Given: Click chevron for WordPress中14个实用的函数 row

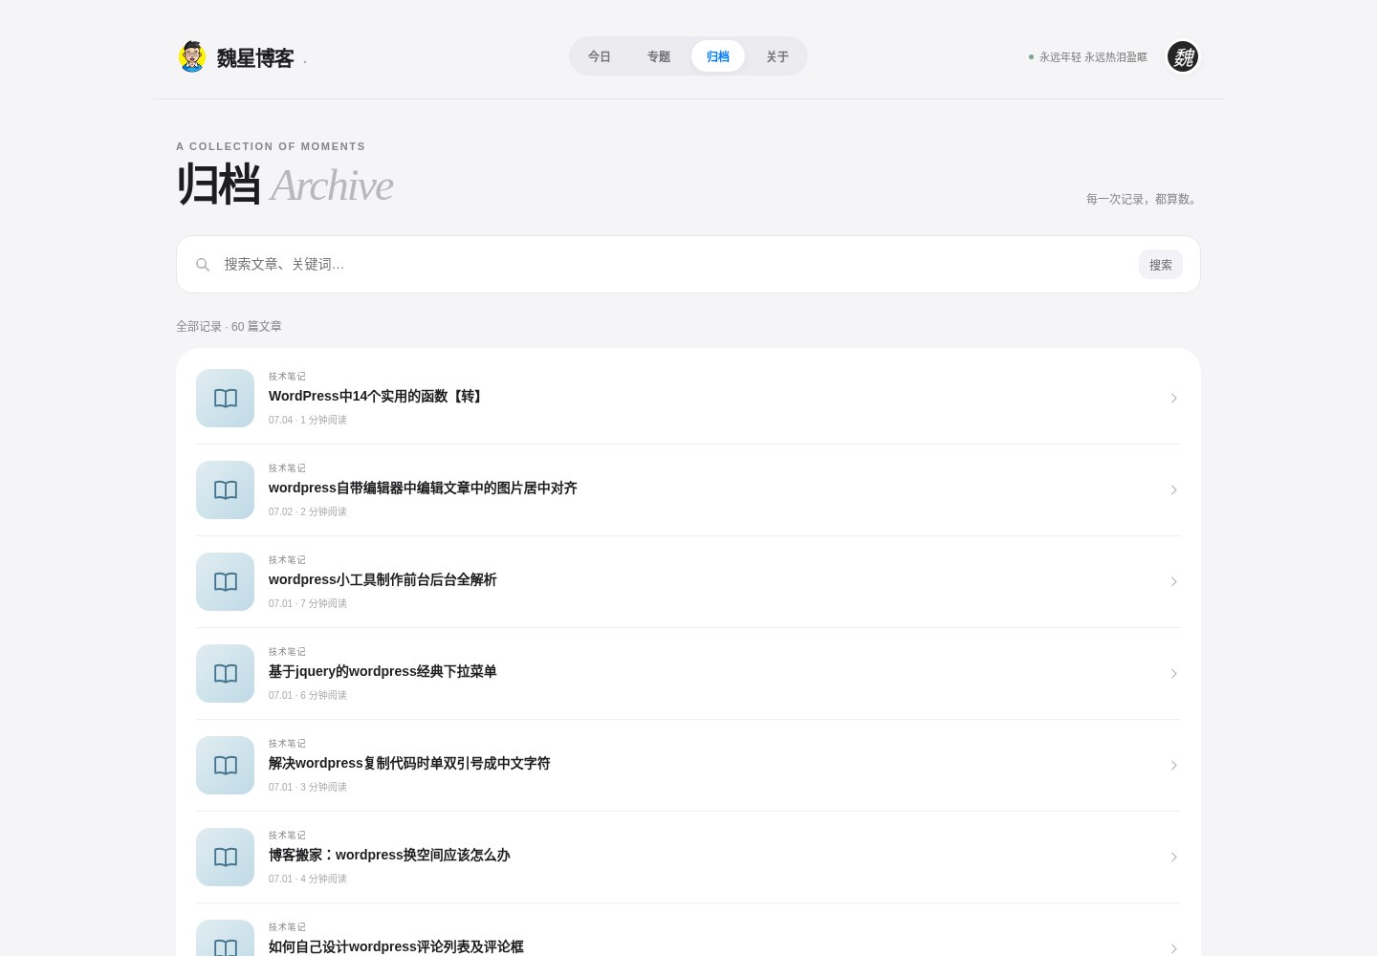Looking at the screenshot, I should [1173, 398].
